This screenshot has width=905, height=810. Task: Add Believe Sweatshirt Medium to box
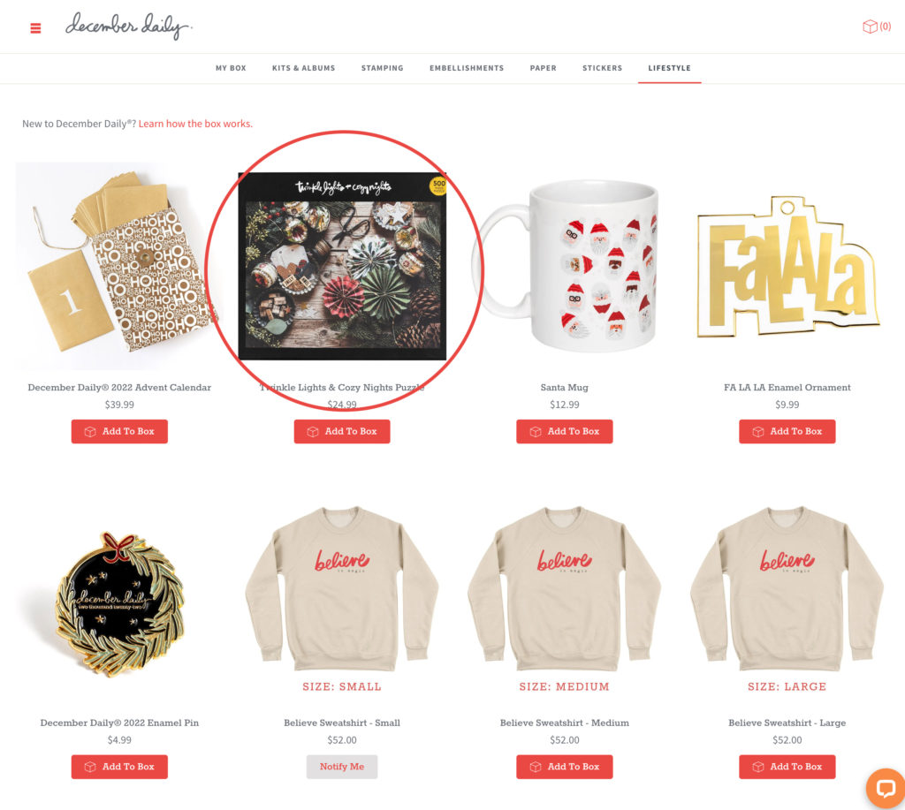(565, 767)
